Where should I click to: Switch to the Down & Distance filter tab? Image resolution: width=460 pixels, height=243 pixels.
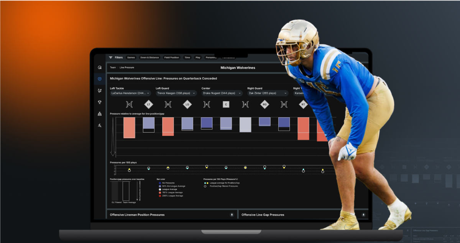pyautogui.click(x=149, y=57)
